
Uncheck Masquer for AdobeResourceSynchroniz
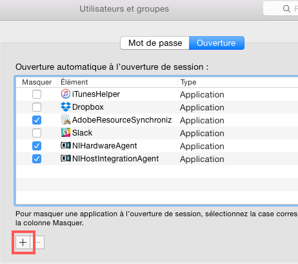pos(37,120)
